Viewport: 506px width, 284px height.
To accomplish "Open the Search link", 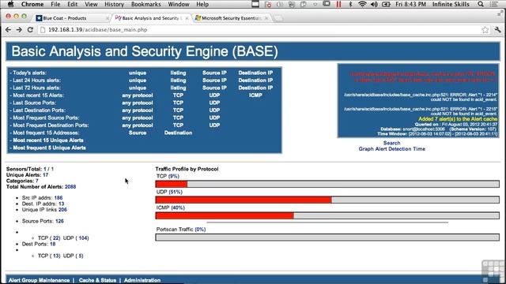I will 392,143.
